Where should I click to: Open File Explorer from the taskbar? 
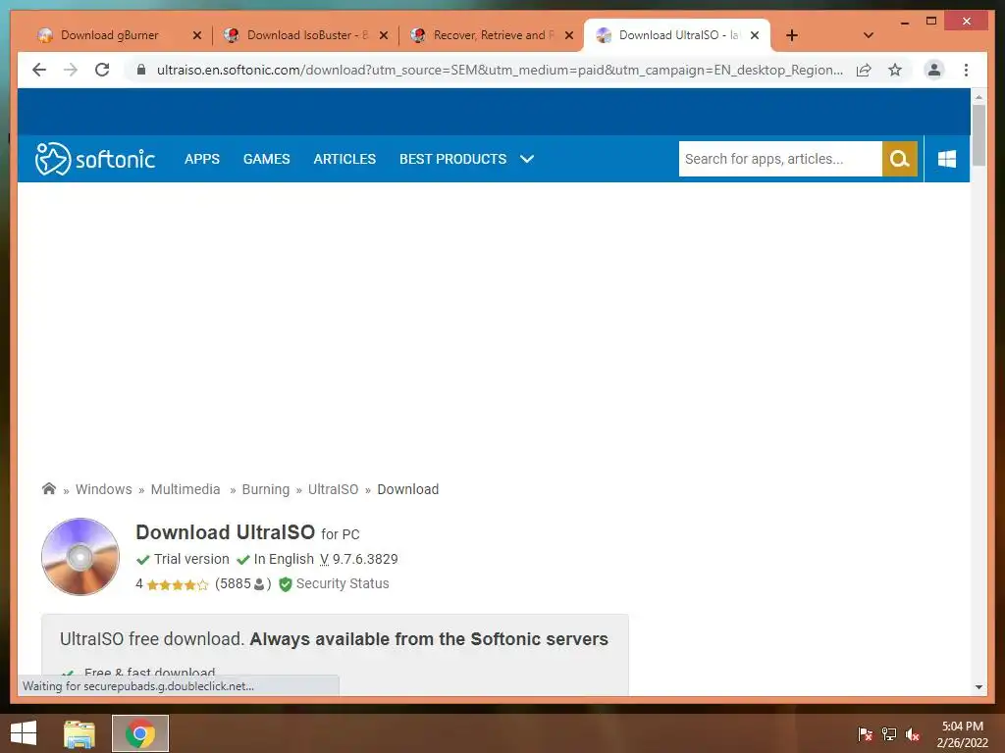pos(79,733)
